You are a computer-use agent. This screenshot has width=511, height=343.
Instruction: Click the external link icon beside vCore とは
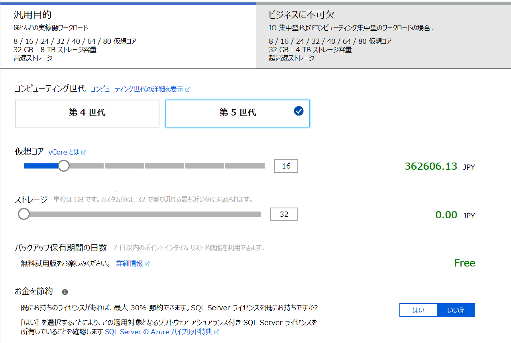coord(84,152)
